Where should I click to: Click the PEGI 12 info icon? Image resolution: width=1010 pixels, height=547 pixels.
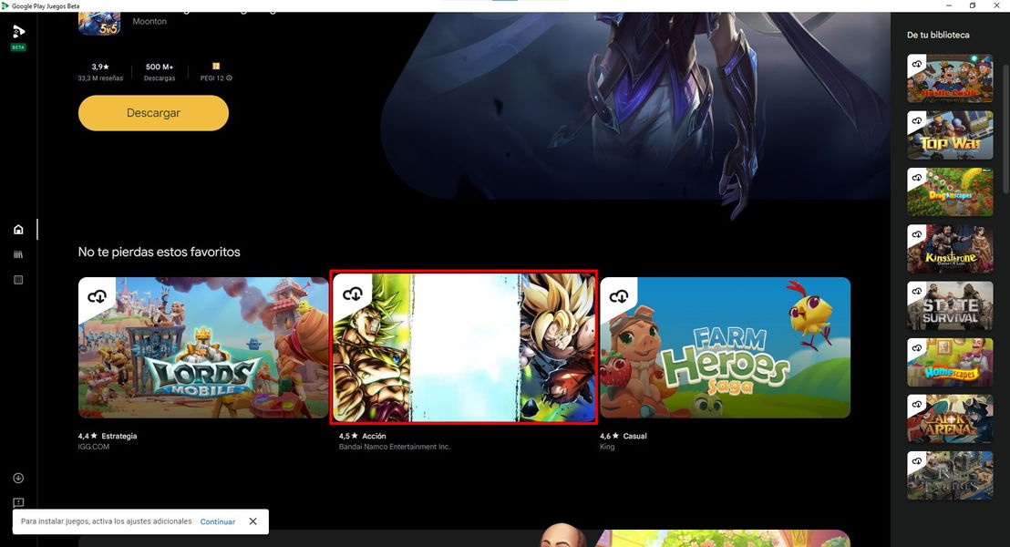pos(230,78)
